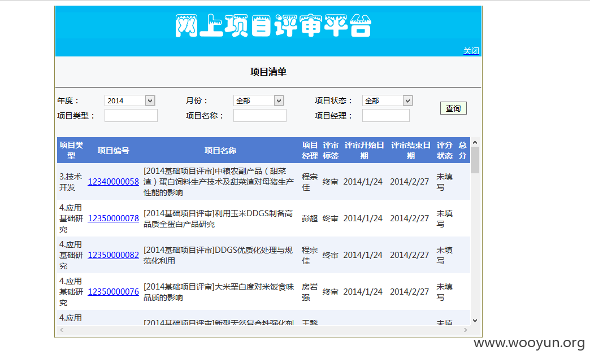Click the 总分 column header
Image resolution: width=590 pixels, height=359 pixels.
(x=462, y=150)
